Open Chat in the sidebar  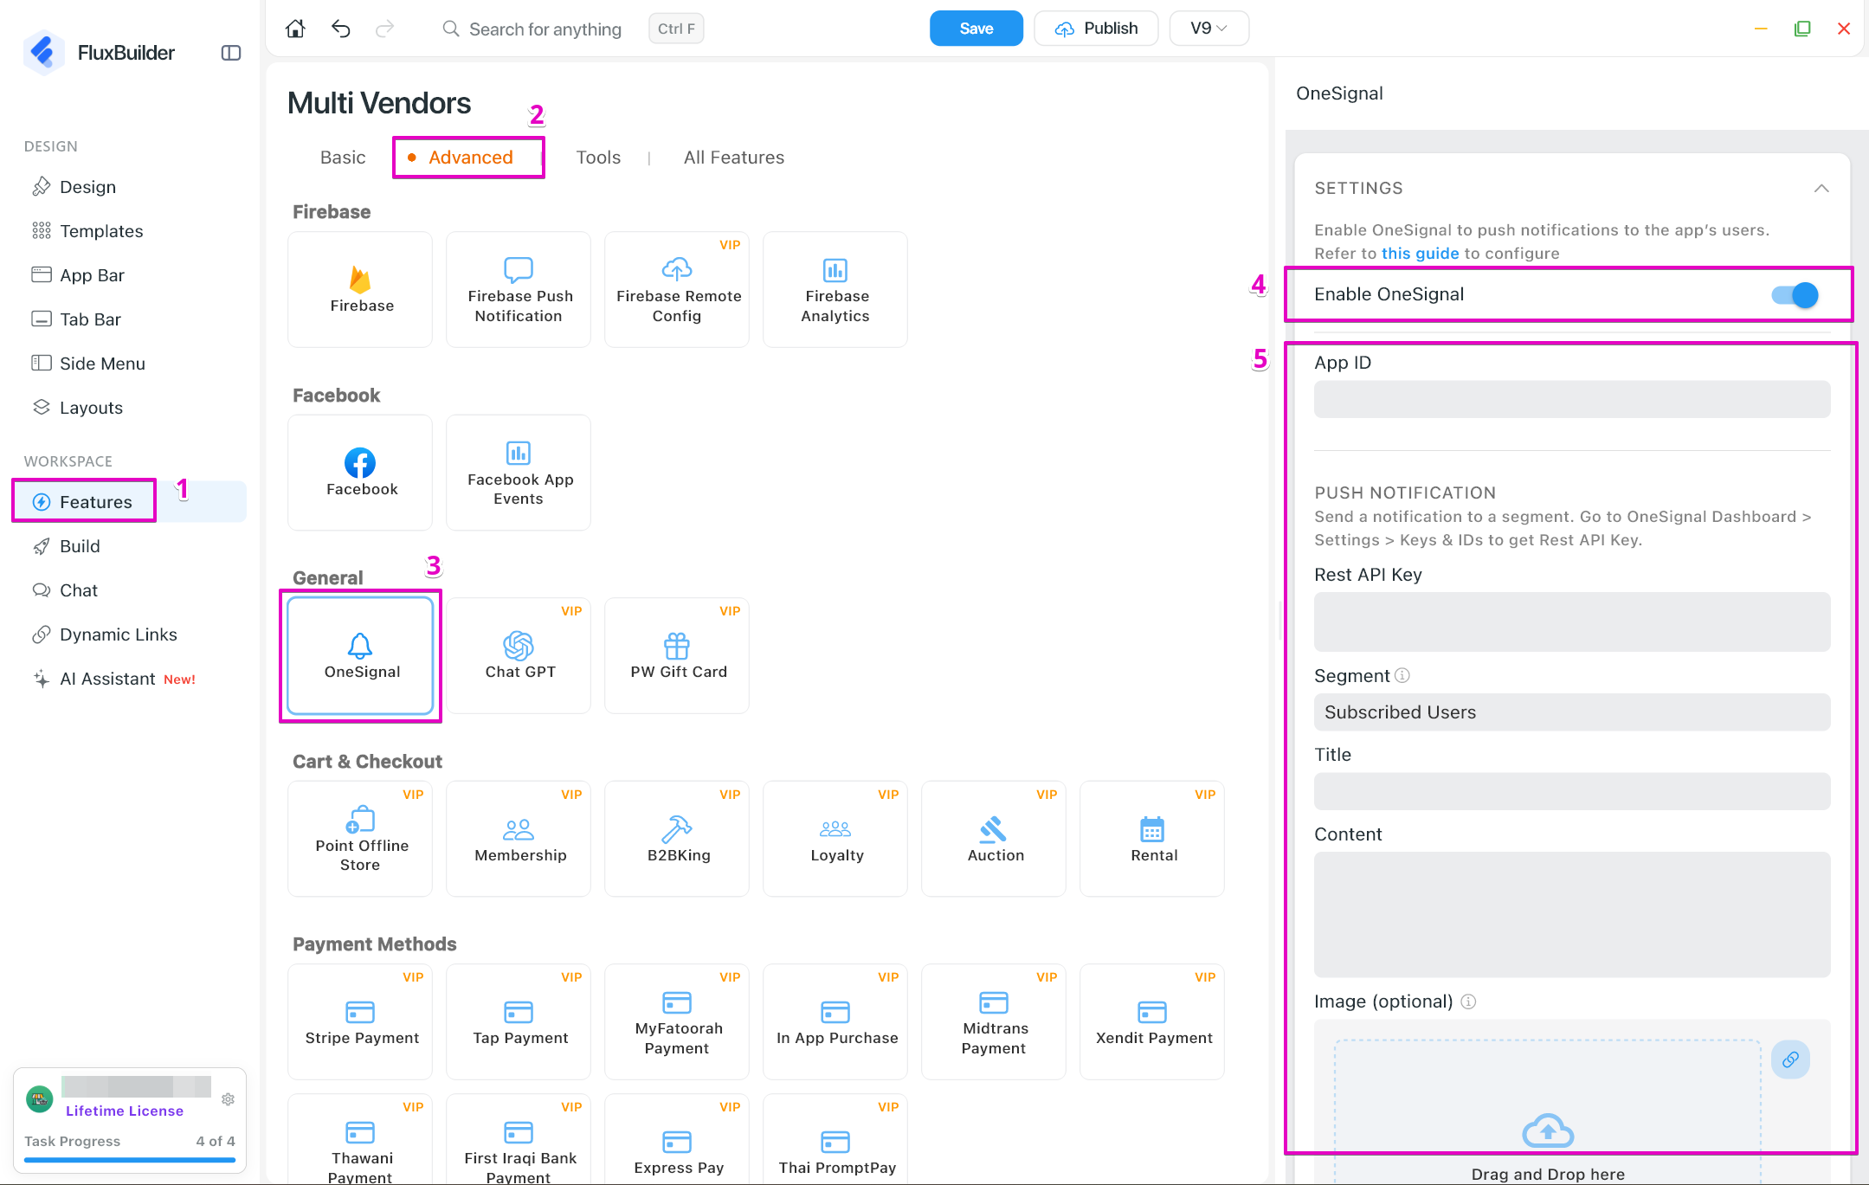79,590
